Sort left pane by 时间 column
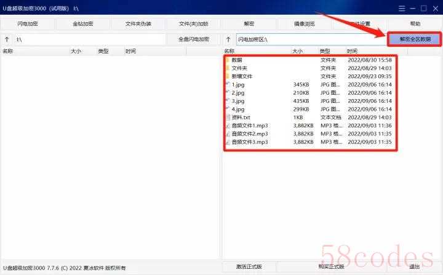Screen dimensions: 443x275 tap(131, 51)
